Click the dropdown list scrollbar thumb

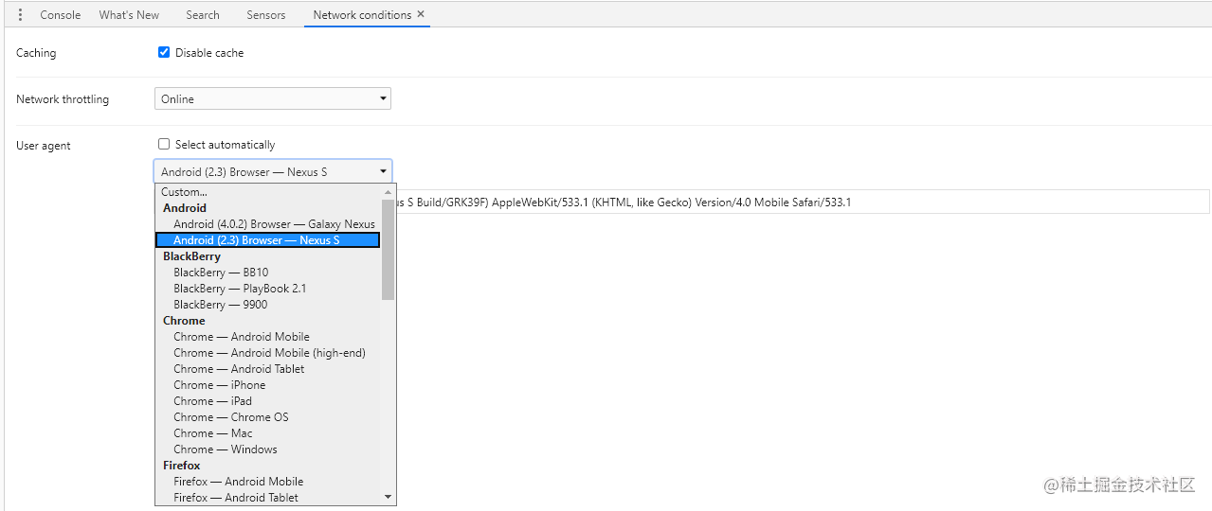point(388,250)
